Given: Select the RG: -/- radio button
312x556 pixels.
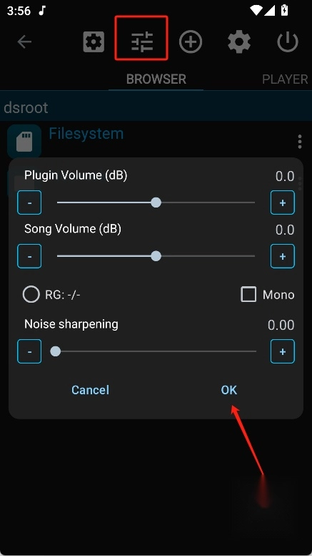Looking at the screenshot, I should click(31, 294).
